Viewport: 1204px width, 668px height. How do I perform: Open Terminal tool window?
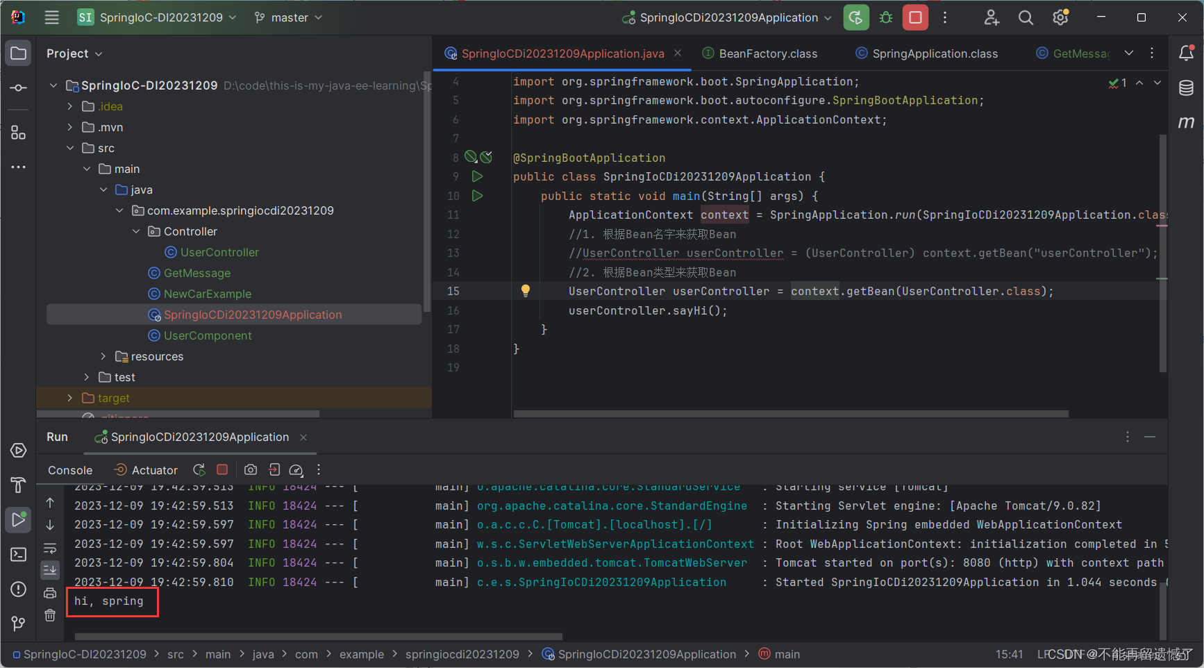18,554
